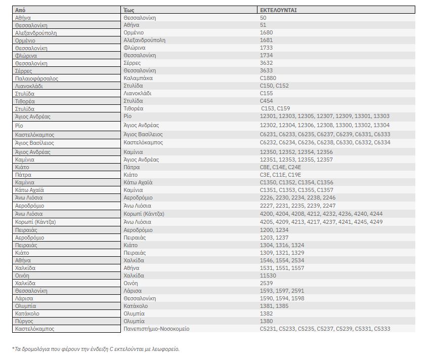
Task: Select 'Κορωπί (Κάντζα)' in the Έως column
Action: point(144,214)
